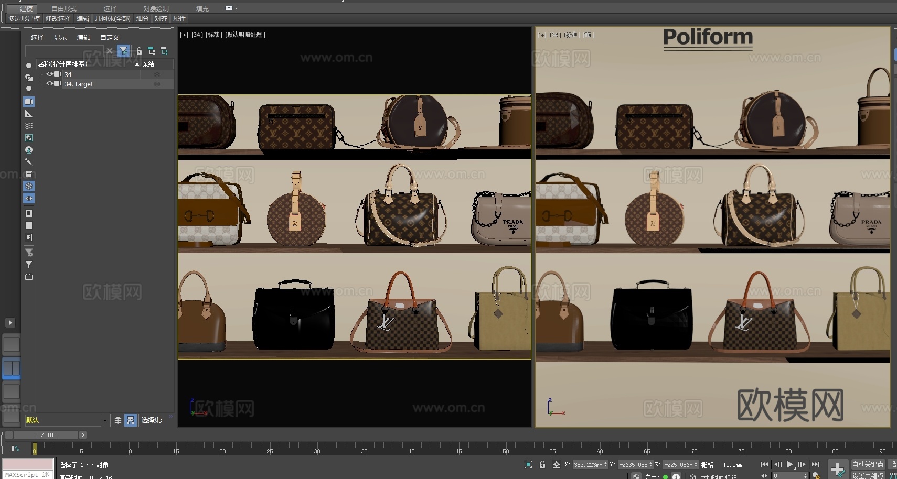Sort by the 名称(按升序排序) column header
897x479 pixels.
[x=88, y=64]
